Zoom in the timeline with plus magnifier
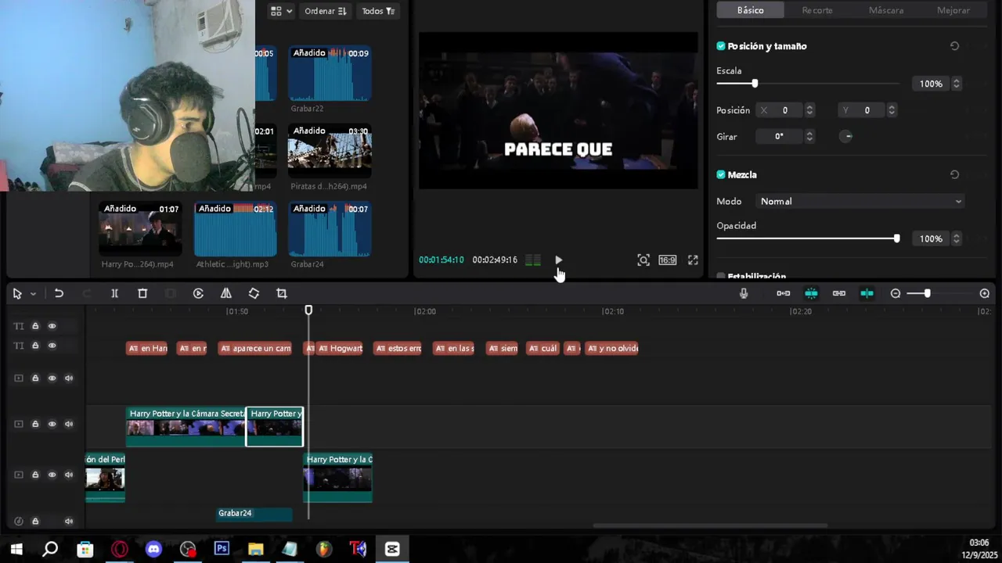Viewport: 1002px width, 563px height. coord(985,293)
